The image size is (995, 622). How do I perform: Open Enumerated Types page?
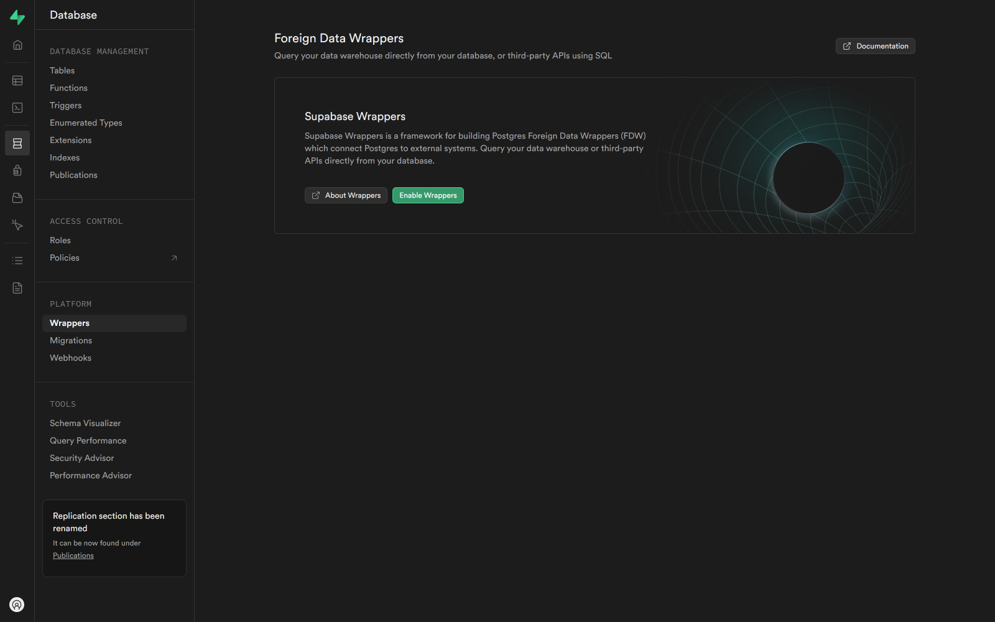click(114, 123)
